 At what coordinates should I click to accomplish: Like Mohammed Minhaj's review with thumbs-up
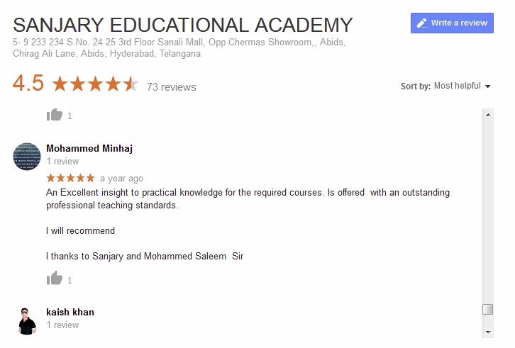[x=55, y=279]
